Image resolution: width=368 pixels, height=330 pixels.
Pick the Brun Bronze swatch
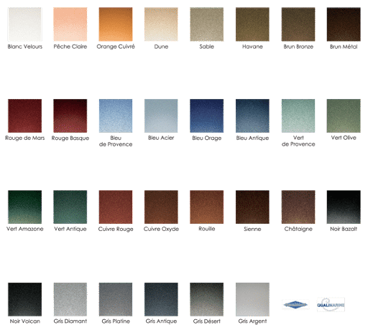point(298,24)
